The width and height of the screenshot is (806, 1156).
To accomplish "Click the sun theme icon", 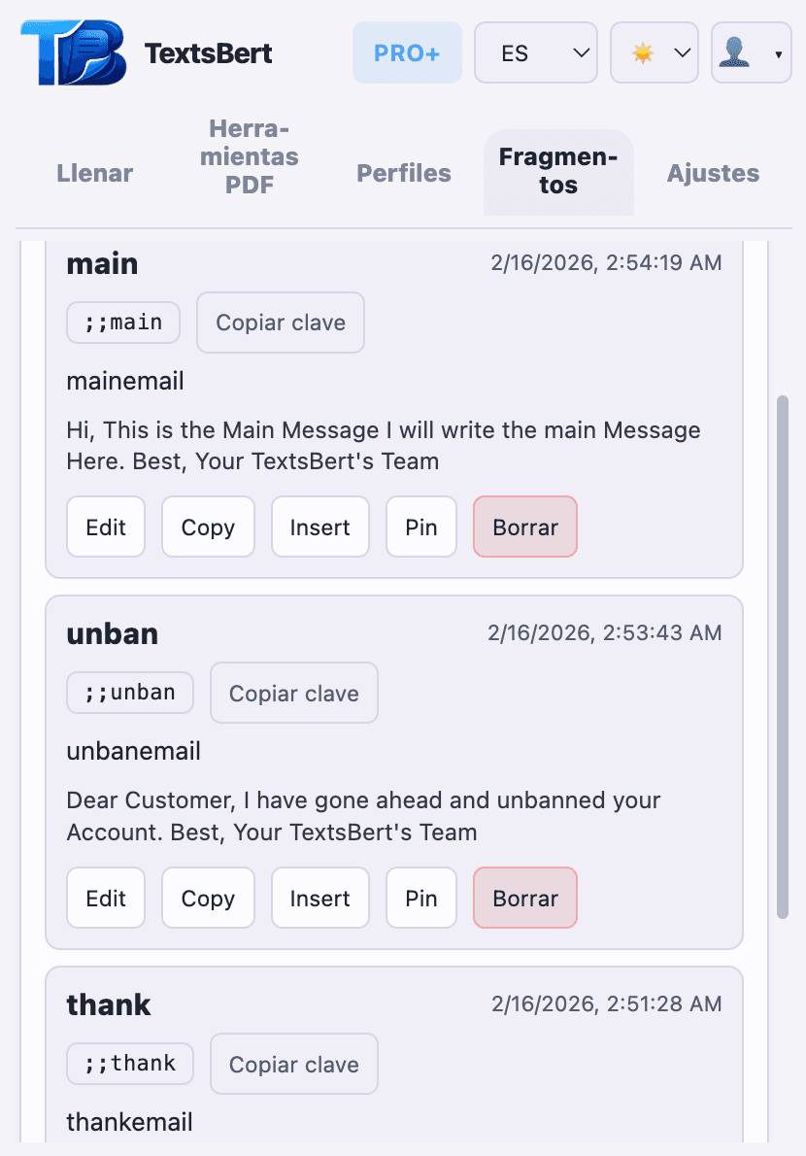I will (641, 51).
